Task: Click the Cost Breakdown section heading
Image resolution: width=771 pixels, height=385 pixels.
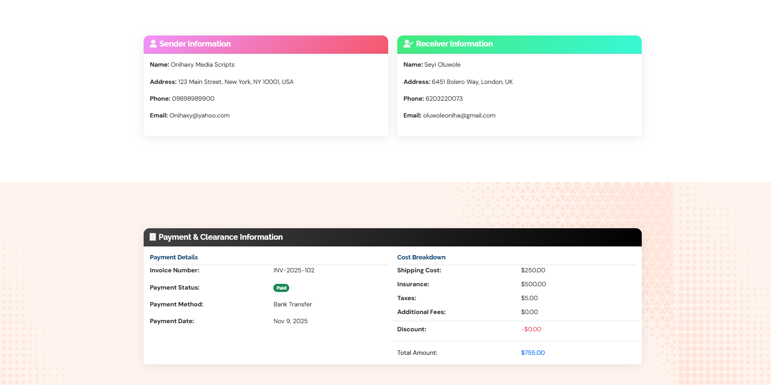Action: click(x=421, y=257)
